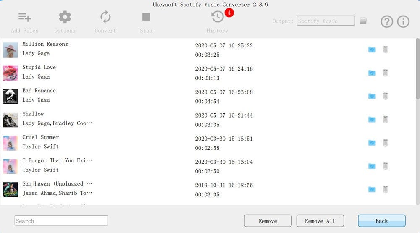Select the Shallow title text
420x233 pixels.
(x=33, y=114)
